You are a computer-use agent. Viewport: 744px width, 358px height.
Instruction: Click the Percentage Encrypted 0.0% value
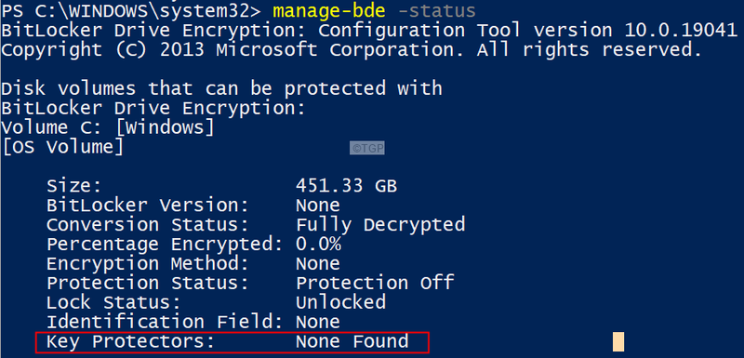pyautogui.click(x=318, y=245)
